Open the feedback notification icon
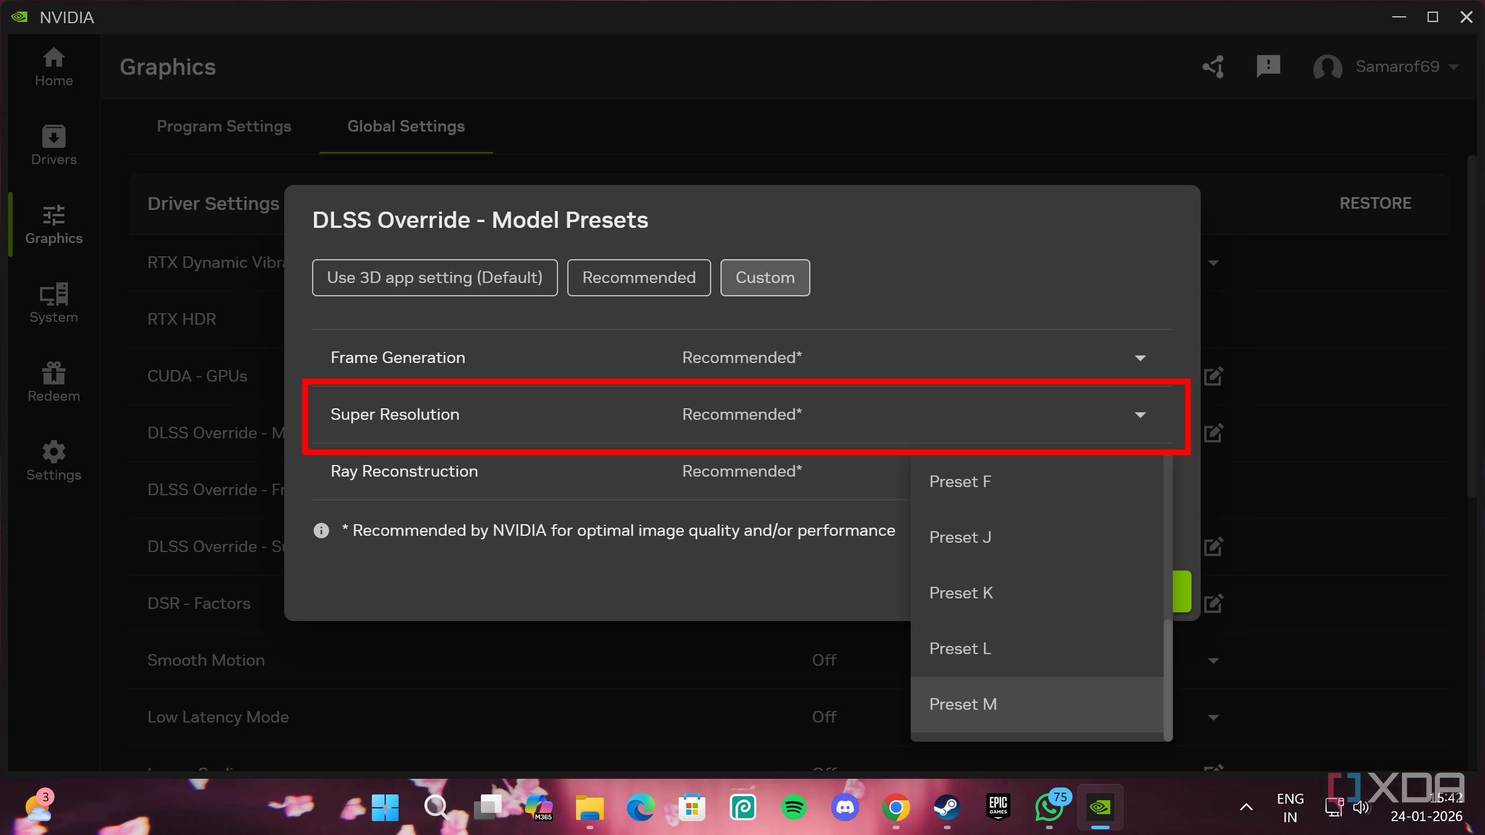Image resolution: width=1485 pixels, height=835 pixels. pyautogui.click(x=1268, y=67)
